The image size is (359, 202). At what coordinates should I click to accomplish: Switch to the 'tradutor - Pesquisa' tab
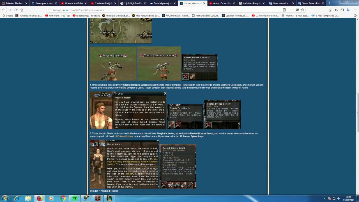pos(252,3)
